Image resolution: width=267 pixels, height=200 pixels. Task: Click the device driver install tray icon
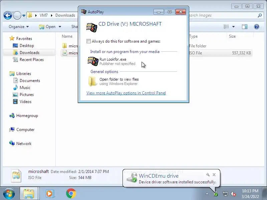[x=216, y=194]
